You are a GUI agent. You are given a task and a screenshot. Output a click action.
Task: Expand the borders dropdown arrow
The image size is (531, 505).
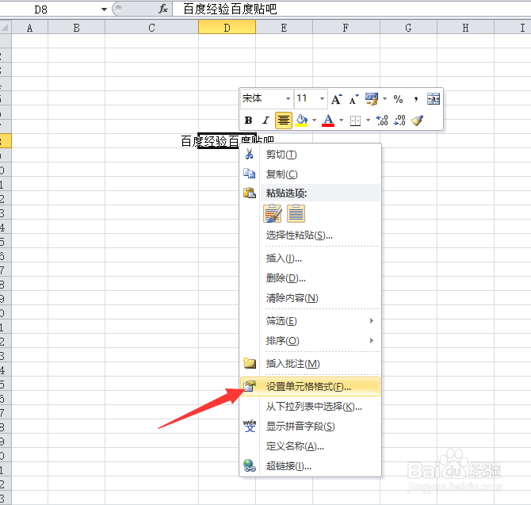click(x=368, y=121)
